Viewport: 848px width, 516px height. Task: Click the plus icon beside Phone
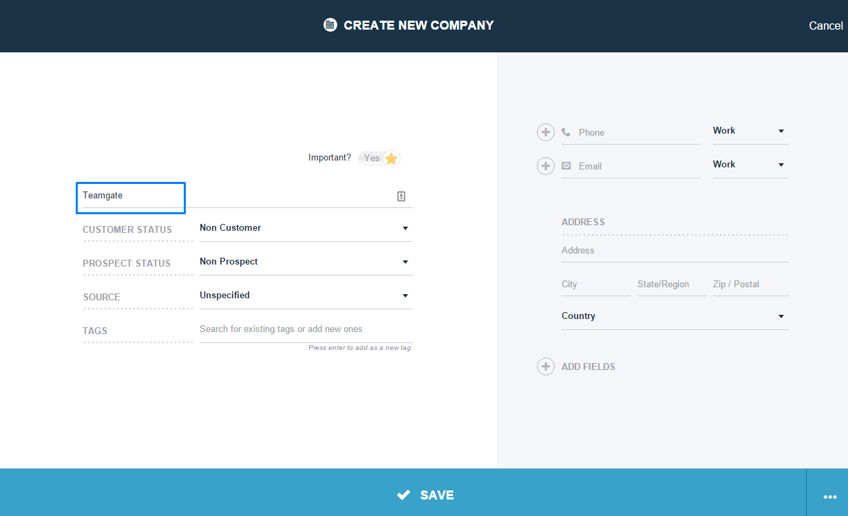click(x=546, y=132)
